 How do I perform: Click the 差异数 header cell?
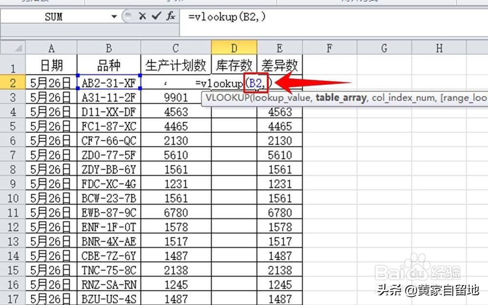click(x=280, y=65)
